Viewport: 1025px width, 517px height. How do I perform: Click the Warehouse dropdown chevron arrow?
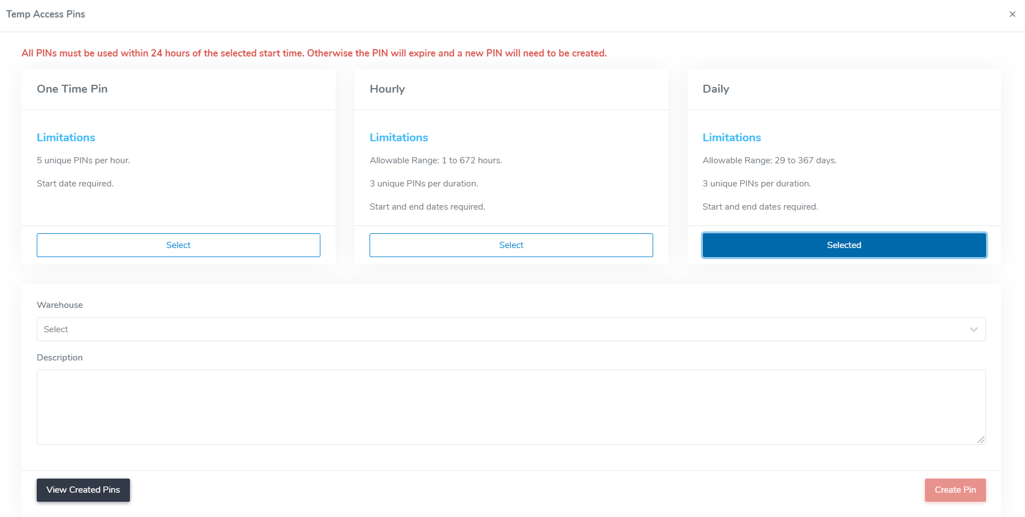click(974, 329)
